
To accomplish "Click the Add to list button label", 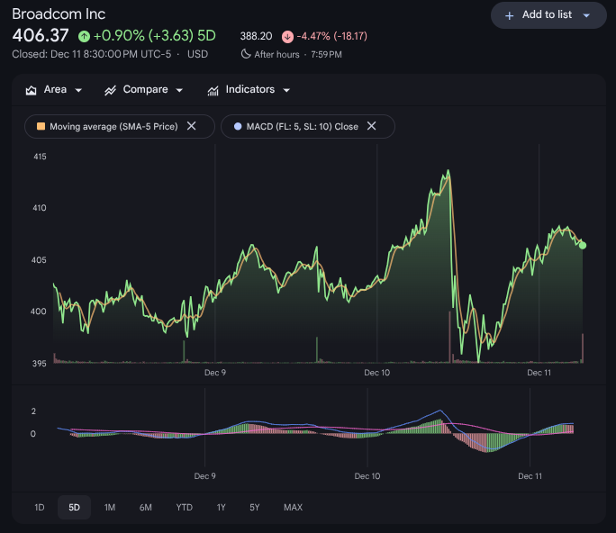I will coord(547,15).
